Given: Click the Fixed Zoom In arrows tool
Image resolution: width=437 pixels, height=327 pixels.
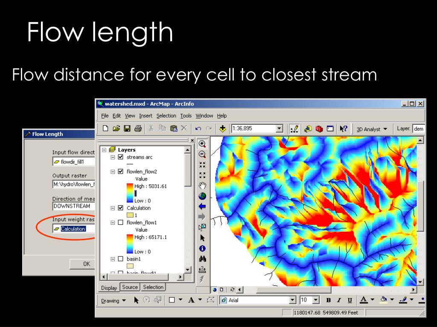Looking at the screenshot, I should coord(202,165).
